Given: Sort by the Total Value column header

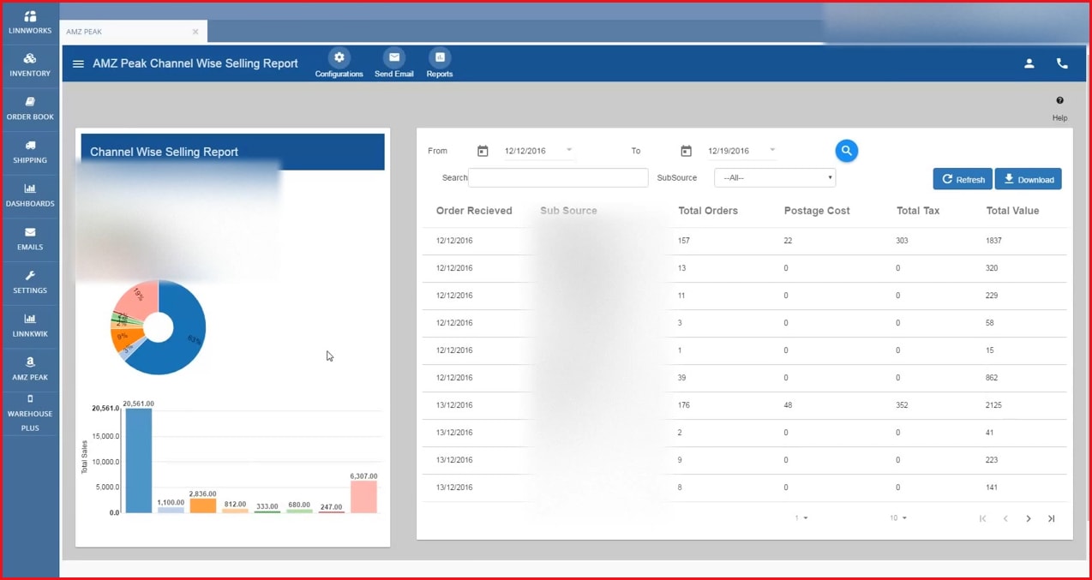Looking at the screenshot, I should tap(1012, 211).
